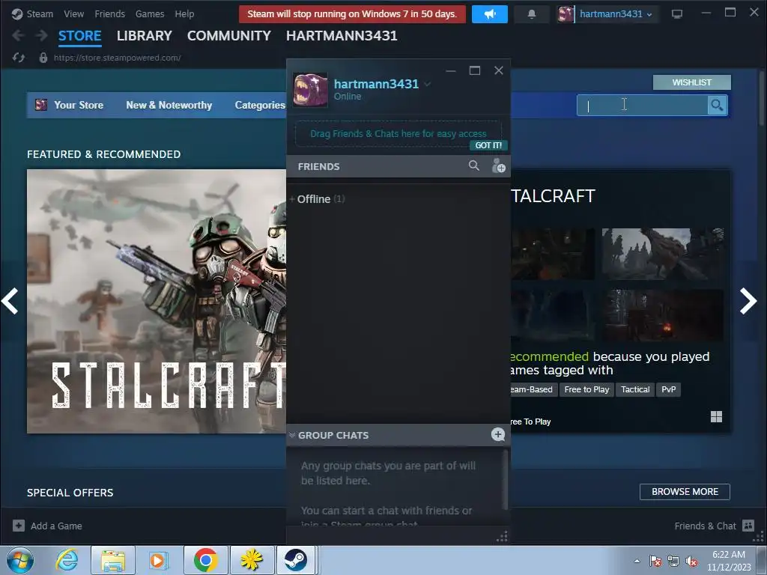Open the Friends menu
The image size is (767, 575).
pyautogui.click(x=109, y=13)
